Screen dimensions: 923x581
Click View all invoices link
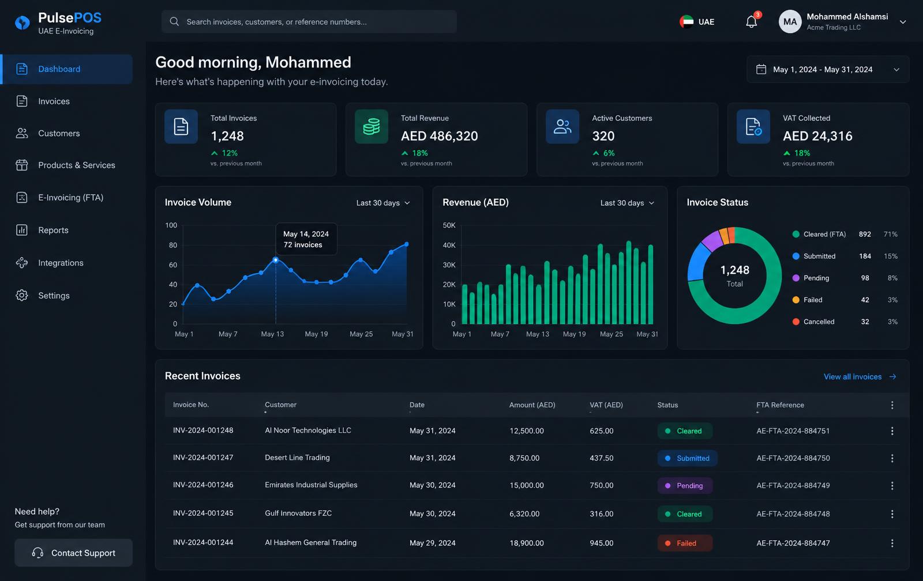point(860,377)
